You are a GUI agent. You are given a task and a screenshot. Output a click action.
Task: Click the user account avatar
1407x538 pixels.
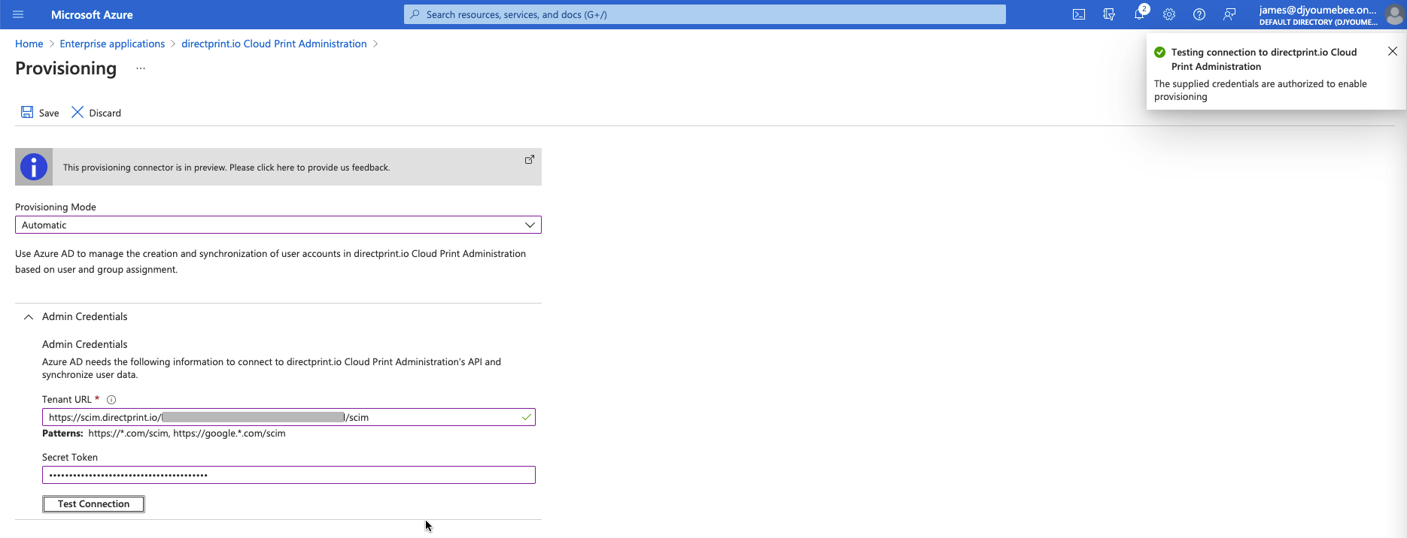tap(1394, 14)
